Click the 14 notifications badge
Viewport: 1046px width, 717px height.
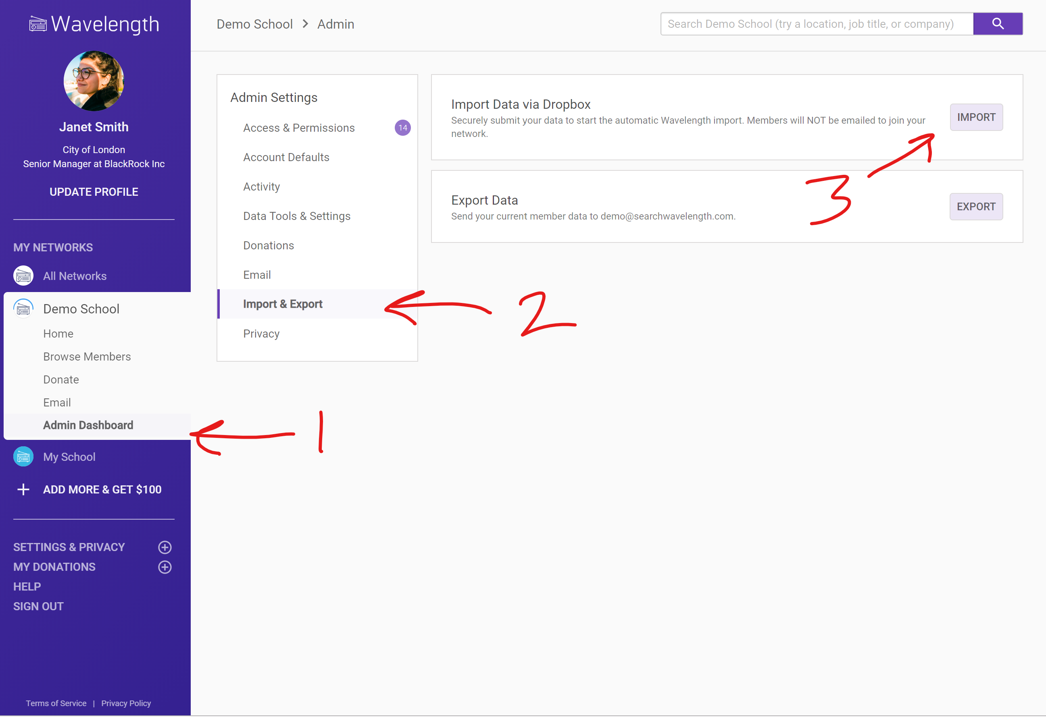tap(402, 128)
